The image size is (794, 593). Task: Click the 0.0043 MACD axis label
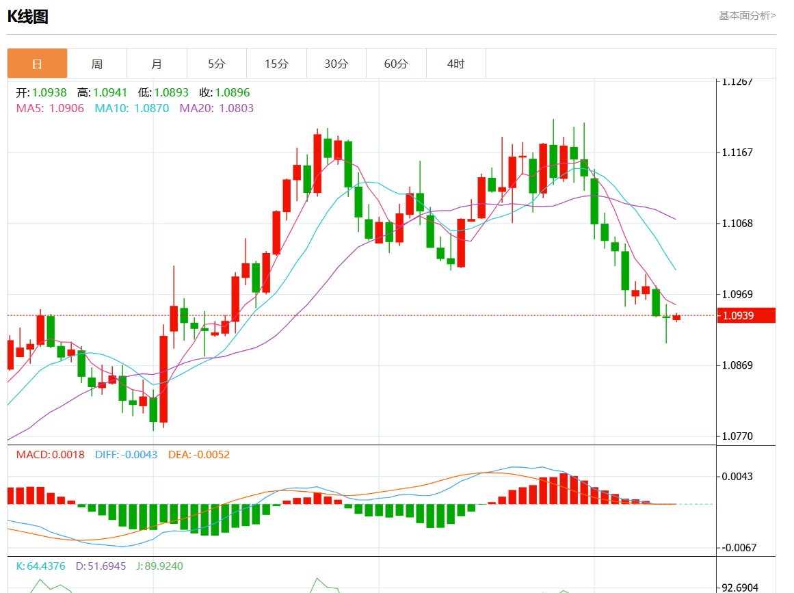pos(737,477)
